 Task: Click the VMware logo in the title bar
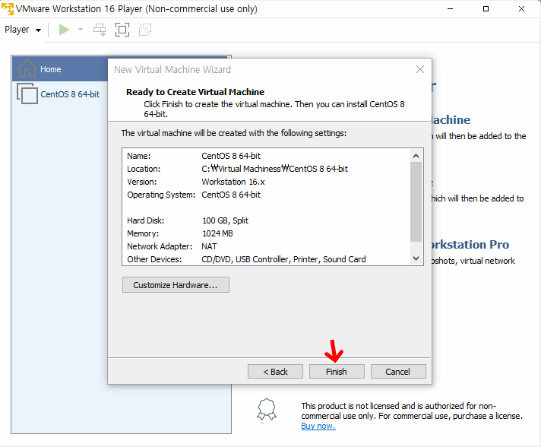click(8, 8)
